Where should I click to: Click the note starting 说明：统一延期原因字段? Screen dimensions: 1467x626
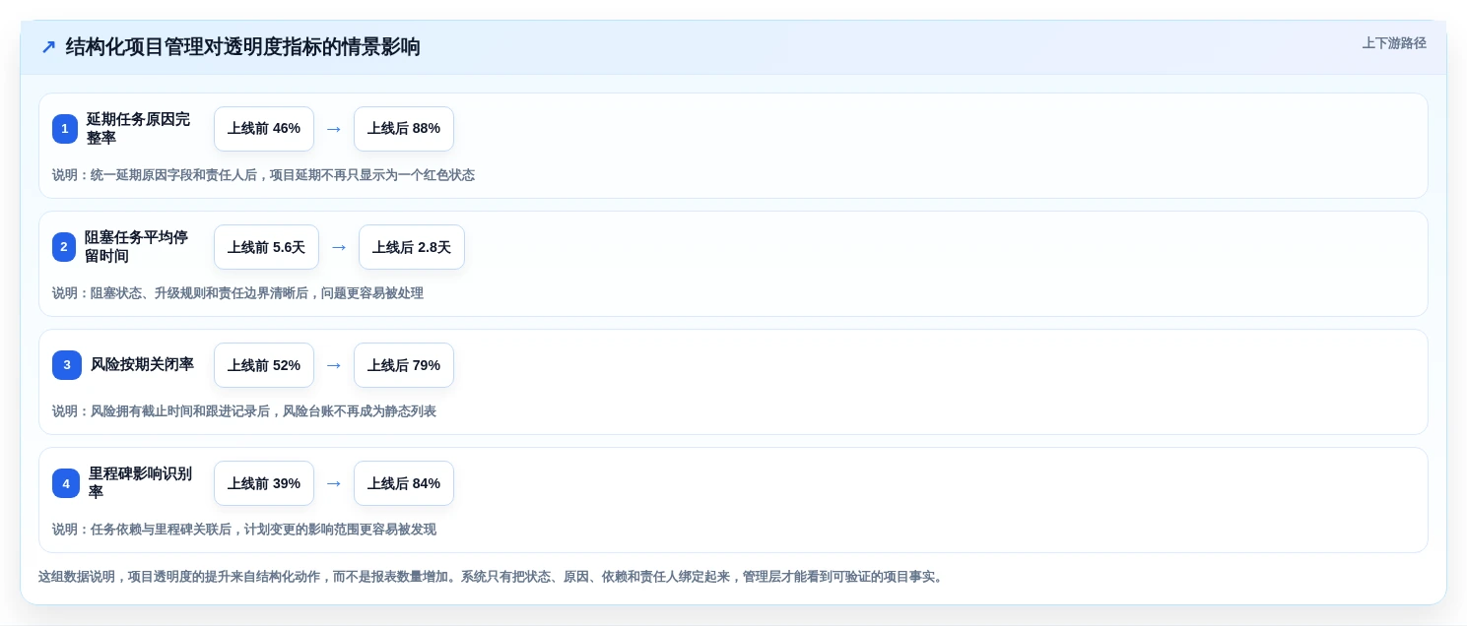point(263,175)
